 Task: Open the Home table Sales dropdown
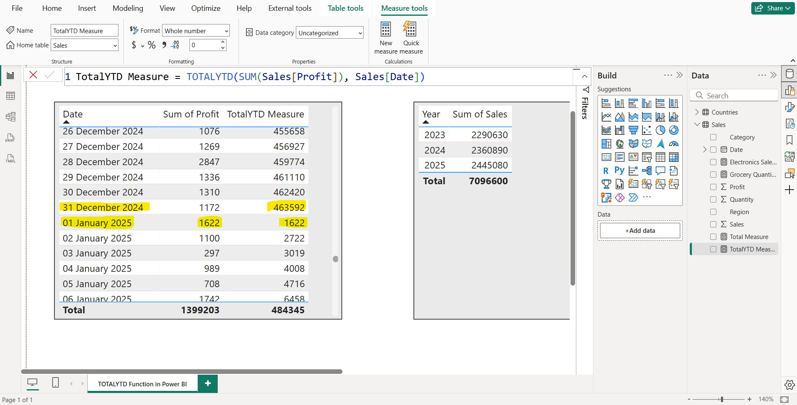(x=84, y=45)
